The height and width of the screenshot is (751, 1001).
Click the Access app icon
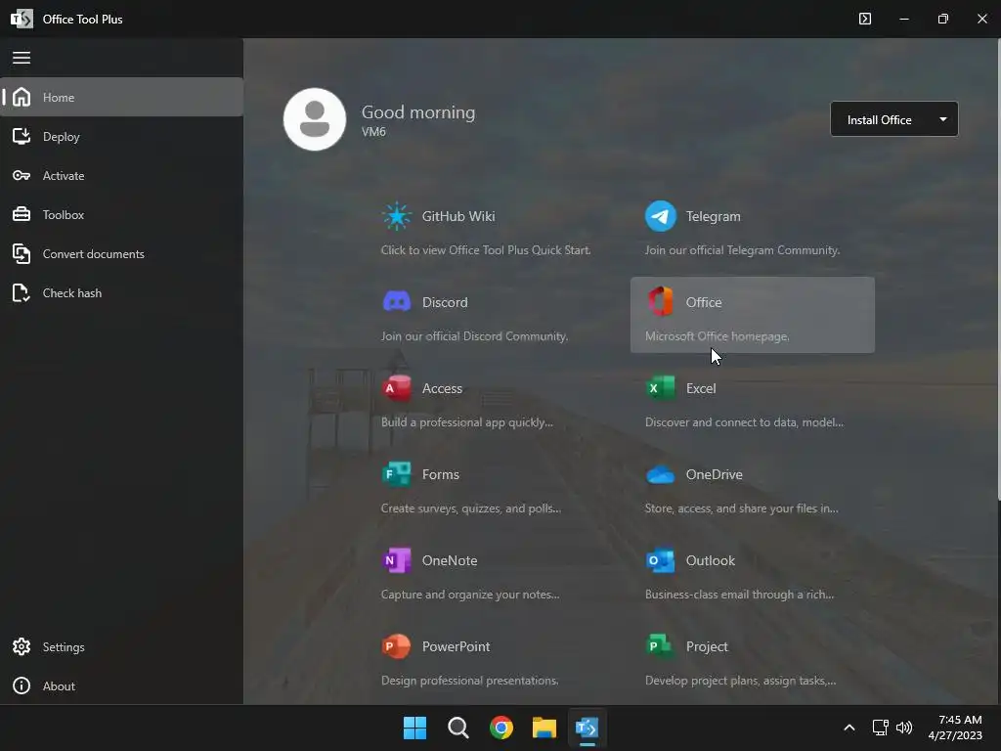tap(397, 388)
